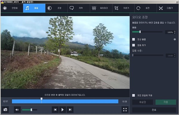The width and height of the screenshot is (179, 115).
Task: Click the 재설정 reset button
Action: (143, 102)
